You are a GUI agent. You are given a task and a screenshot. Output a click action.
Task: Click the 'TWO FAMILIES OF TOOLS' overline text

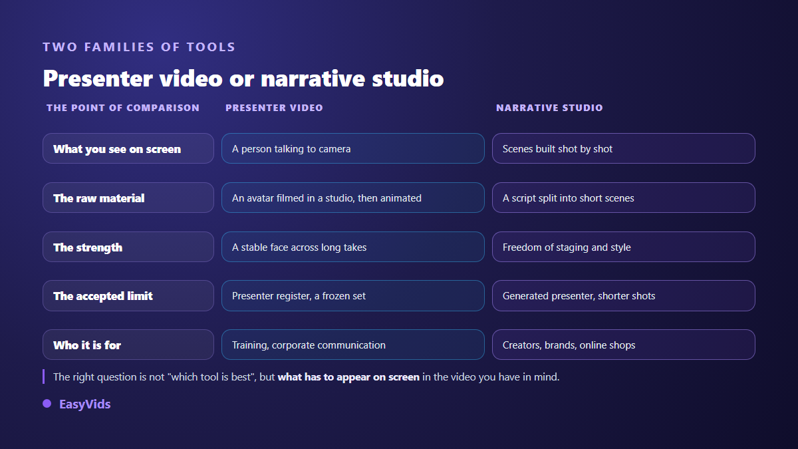point(139,47)
